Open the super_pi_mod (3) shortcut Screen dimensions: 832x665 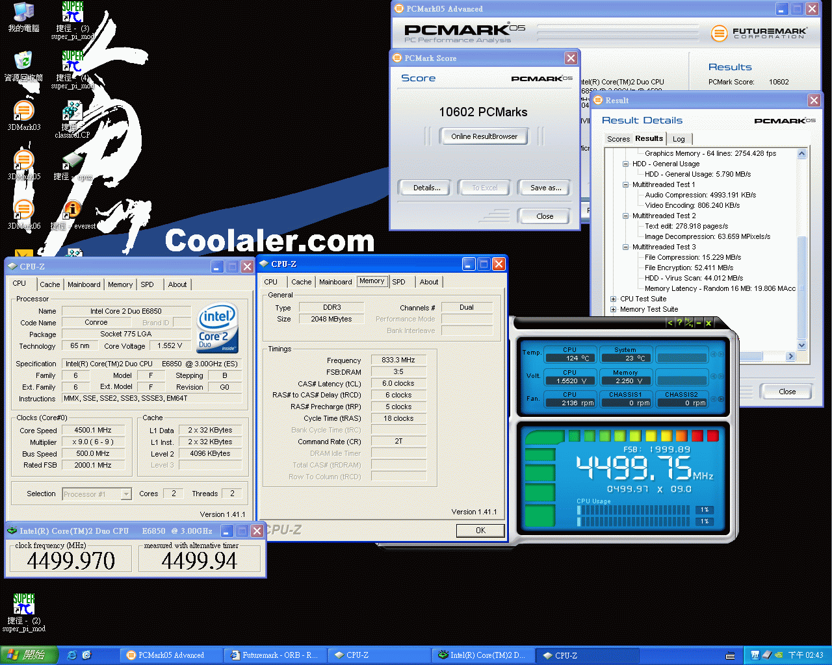click(x=73, y=21)
